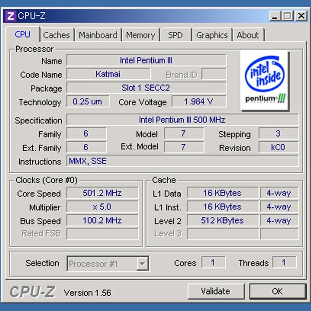Viewport: 311px width, 311px height.
Task: Click the empty Level 3 size field
Action: coord(223,234)
